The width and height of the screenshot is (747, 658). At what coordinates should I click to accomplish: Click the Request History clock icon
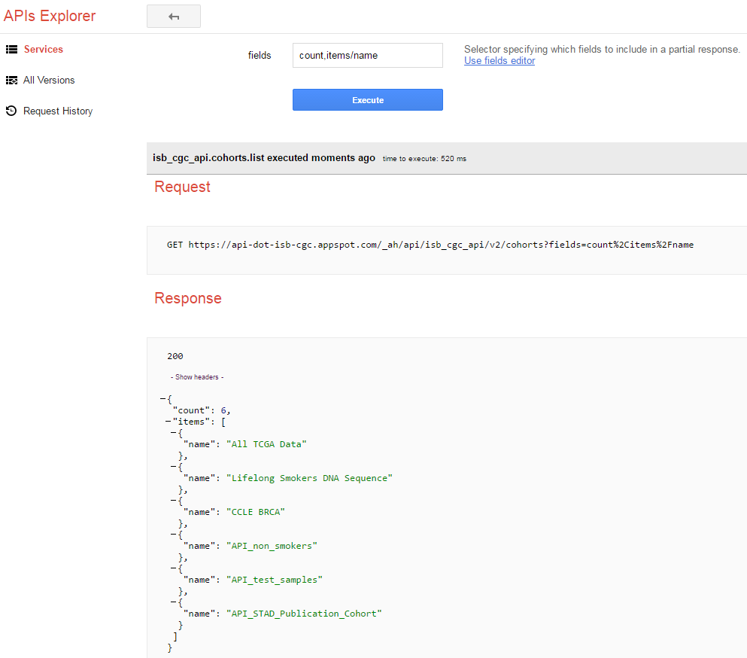(11, 111)
